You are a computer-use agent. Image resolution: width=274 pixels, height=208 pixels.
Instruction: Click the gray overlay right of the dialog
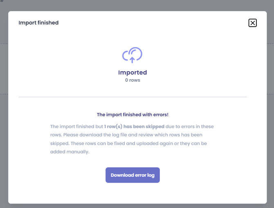[270, 105]
